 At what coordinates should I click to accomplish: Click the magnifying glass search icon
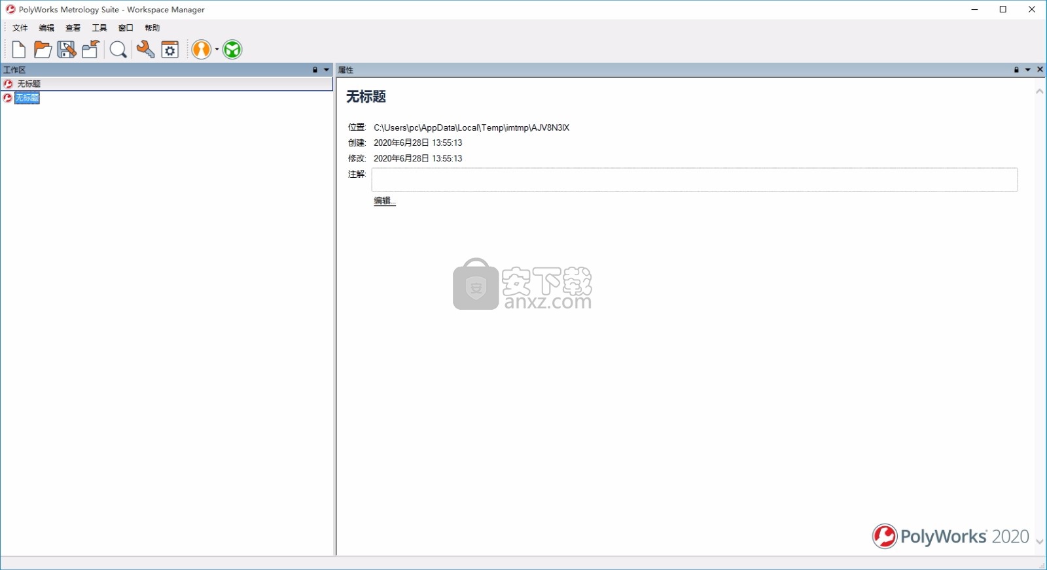tap(118, 50)
